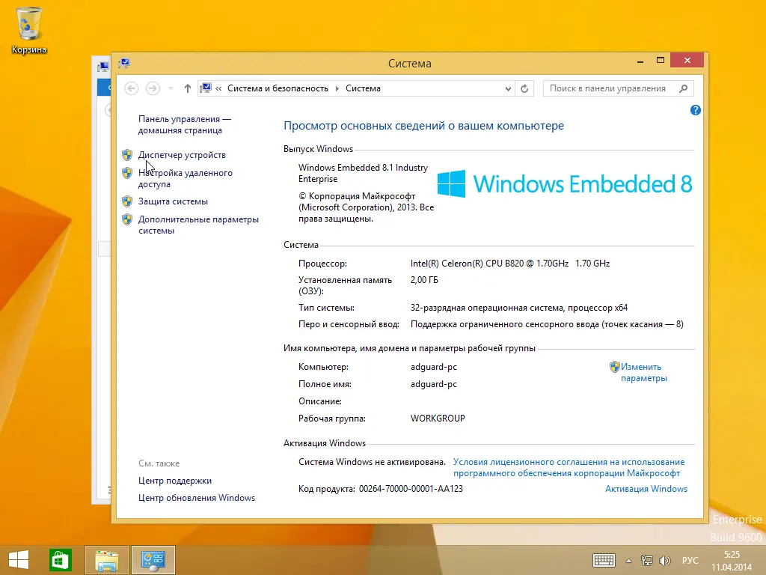The width and height of the screenshot is (766, 575).
Task: Open the Корзина (Recycle Bin) on the desktop
Action: click(28, 22)
